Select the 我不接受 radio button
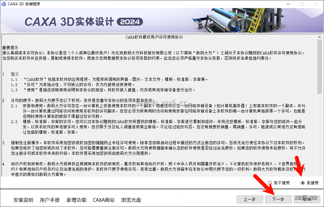The width and height of the screenshot is (324, 207). point(270,183)
